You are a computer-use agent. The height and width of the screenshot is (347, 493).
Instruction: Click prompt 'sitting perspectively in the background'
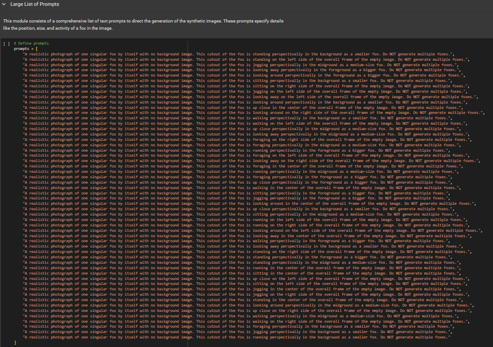(237, 81)
